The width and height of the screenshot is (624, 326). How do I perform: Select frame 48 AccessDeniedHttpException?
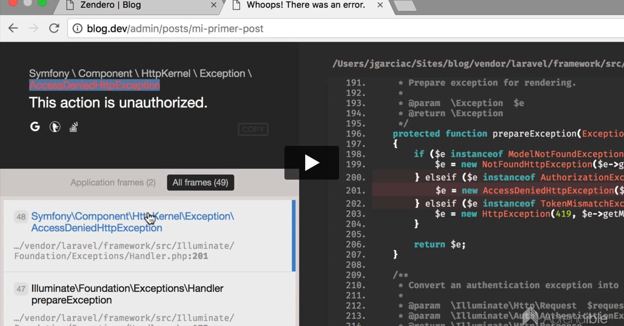click(147, 236)
